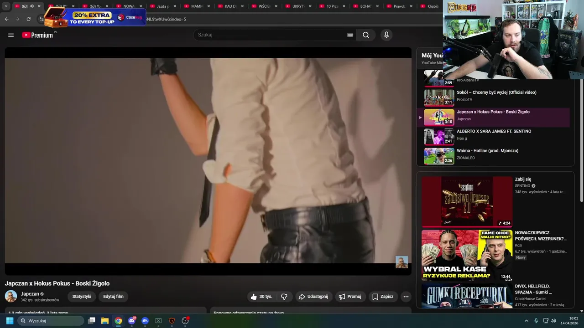The height and width of the screenshot is (328, 584).
Task: Click the Promuj button
Action: (x=350, y=297)
